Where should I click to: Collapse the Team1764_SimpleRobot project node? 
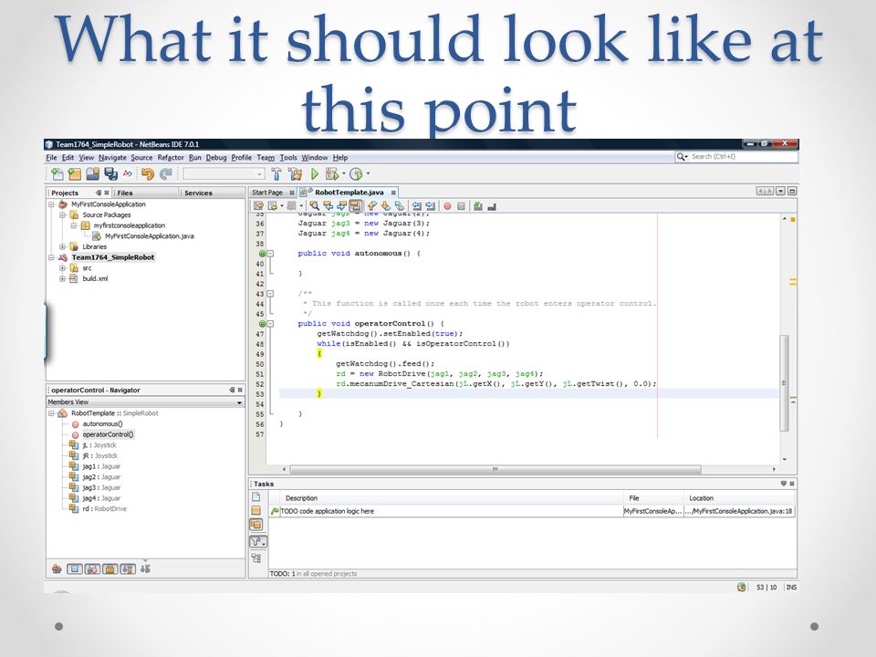click(x=51, y=257)
